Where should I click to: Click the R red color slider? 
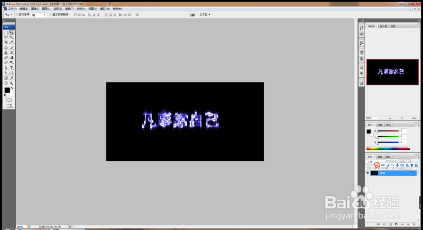[388, 131]
